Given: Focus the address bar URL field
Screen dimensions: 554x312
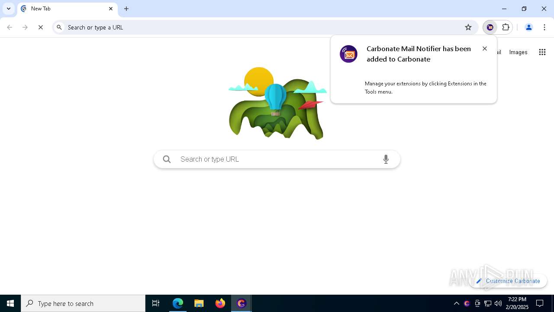Looking at the screenshot, I should [x=264, y=27].
